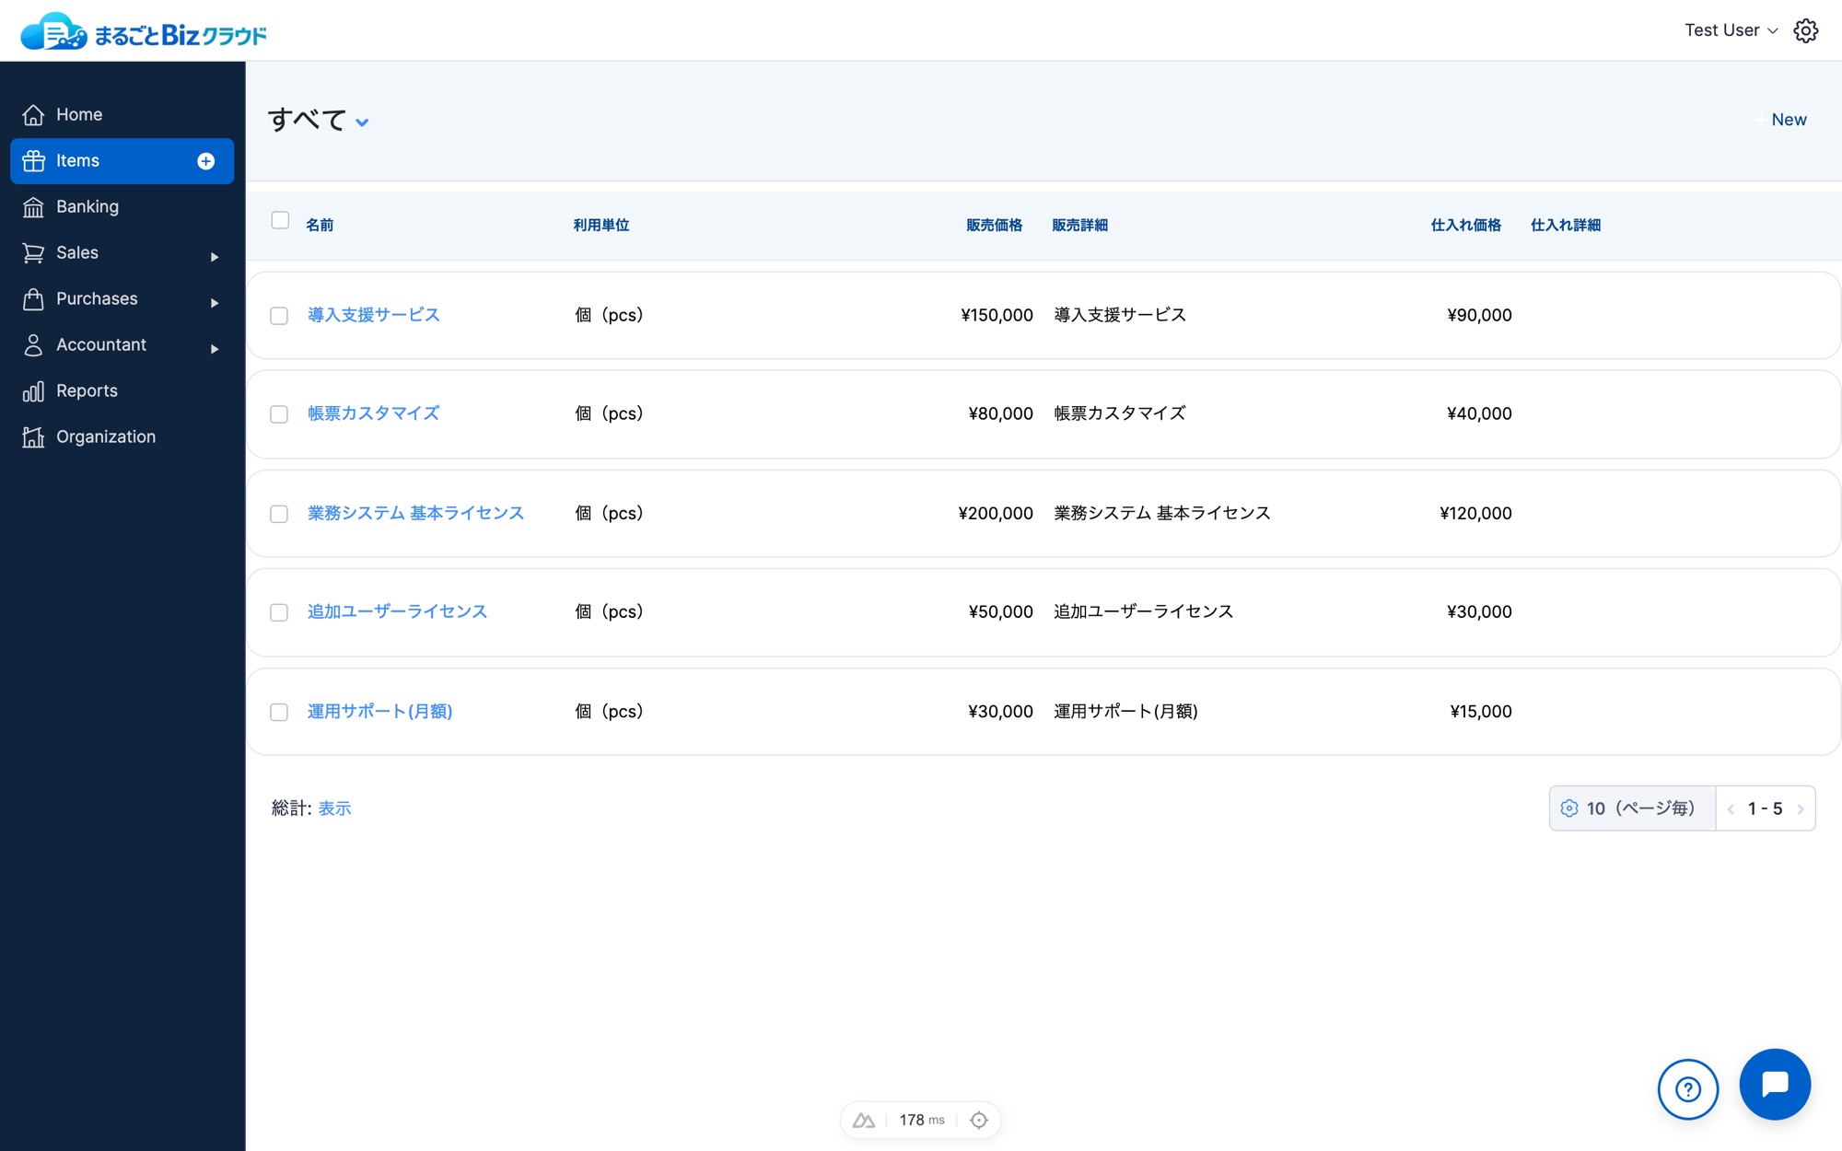Click the ¥15,000 purchase price cell
The width and height of the screenshot is (1842, 1151).
click(1481, 711)
